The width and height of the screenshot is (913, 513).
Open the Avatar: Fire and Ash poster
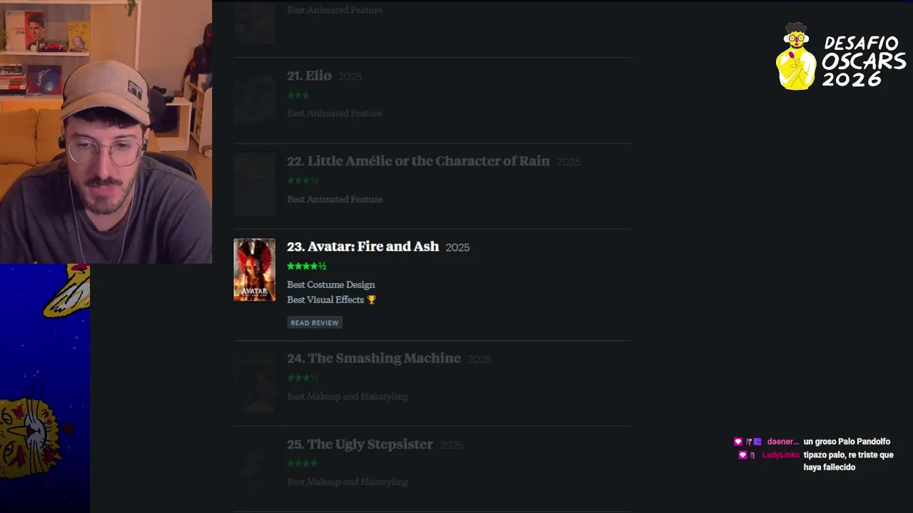click(255, 269)
